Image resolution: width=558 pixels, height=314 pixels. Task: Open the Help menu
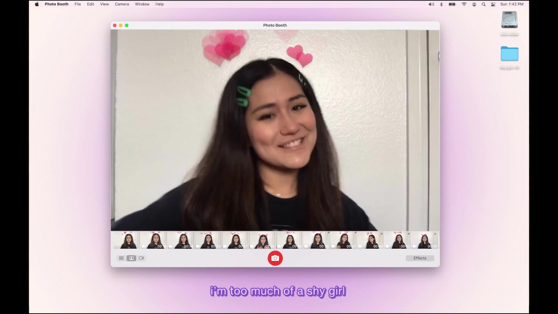pos(160,4)
